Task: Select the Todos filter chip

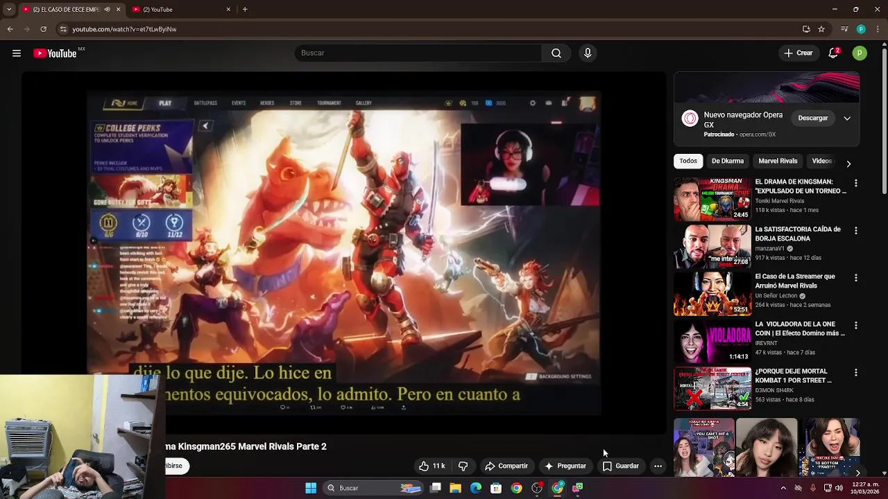Action: 688,161
